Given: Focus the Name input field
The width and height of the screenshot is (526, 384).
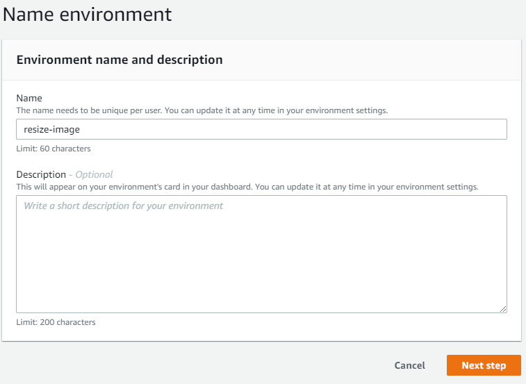Looking at the screenshot, I should tap(261, 129).
